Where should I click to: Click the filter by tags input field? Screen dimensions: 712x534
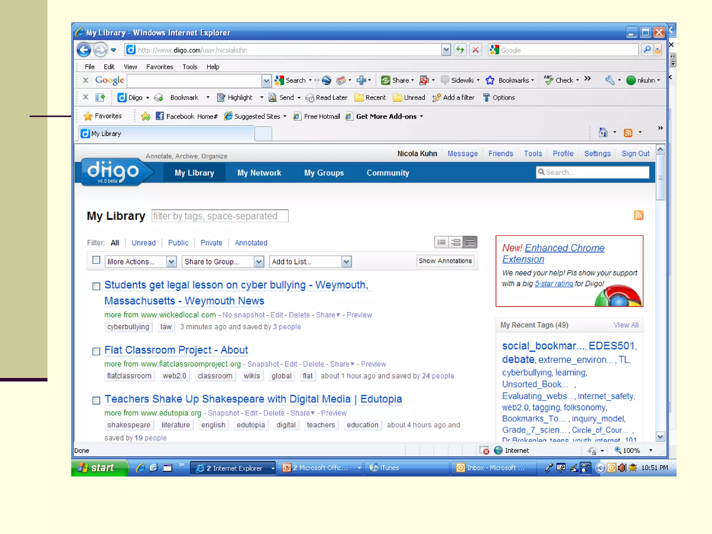[x=220, y=216]
